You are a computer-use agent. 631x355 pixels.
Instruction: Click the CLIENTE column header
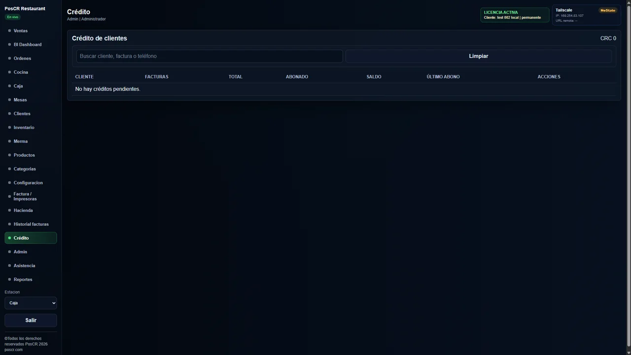(84, 76)
